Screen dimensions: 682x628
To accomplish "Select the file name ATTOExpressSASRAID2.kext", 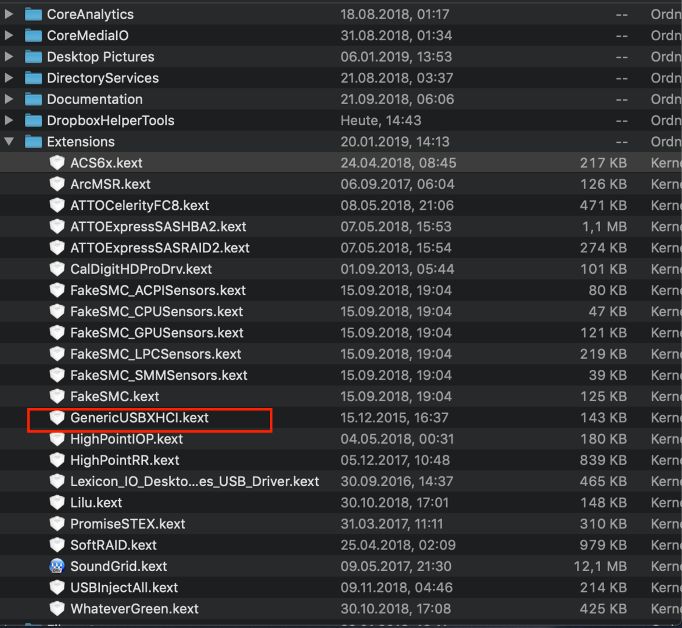I will tap(160, 248).
